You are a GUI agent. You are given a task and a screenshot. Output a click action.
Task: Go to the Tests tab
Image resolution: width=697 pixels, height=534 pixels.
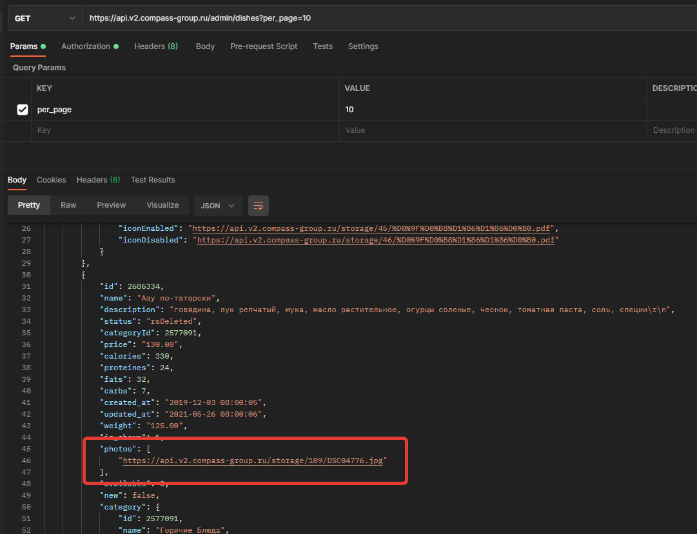tap(322, 46)
